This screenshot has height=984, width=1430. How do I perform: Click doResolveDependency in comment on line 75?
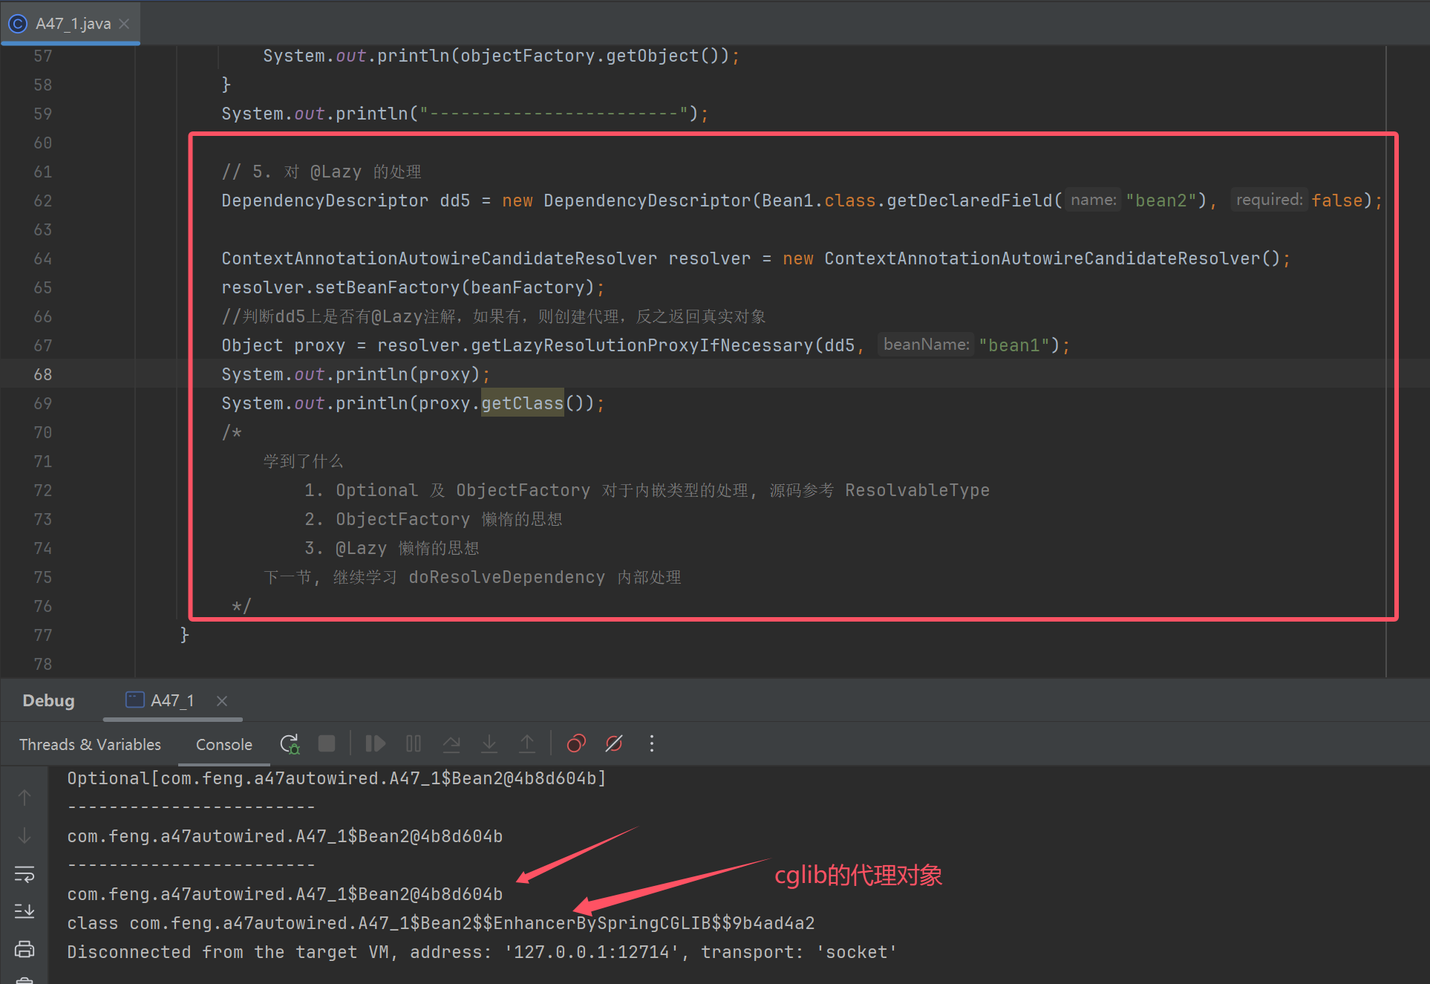coord(506,577)
